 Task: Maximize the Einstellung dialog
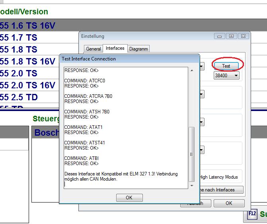coord(231,36)
